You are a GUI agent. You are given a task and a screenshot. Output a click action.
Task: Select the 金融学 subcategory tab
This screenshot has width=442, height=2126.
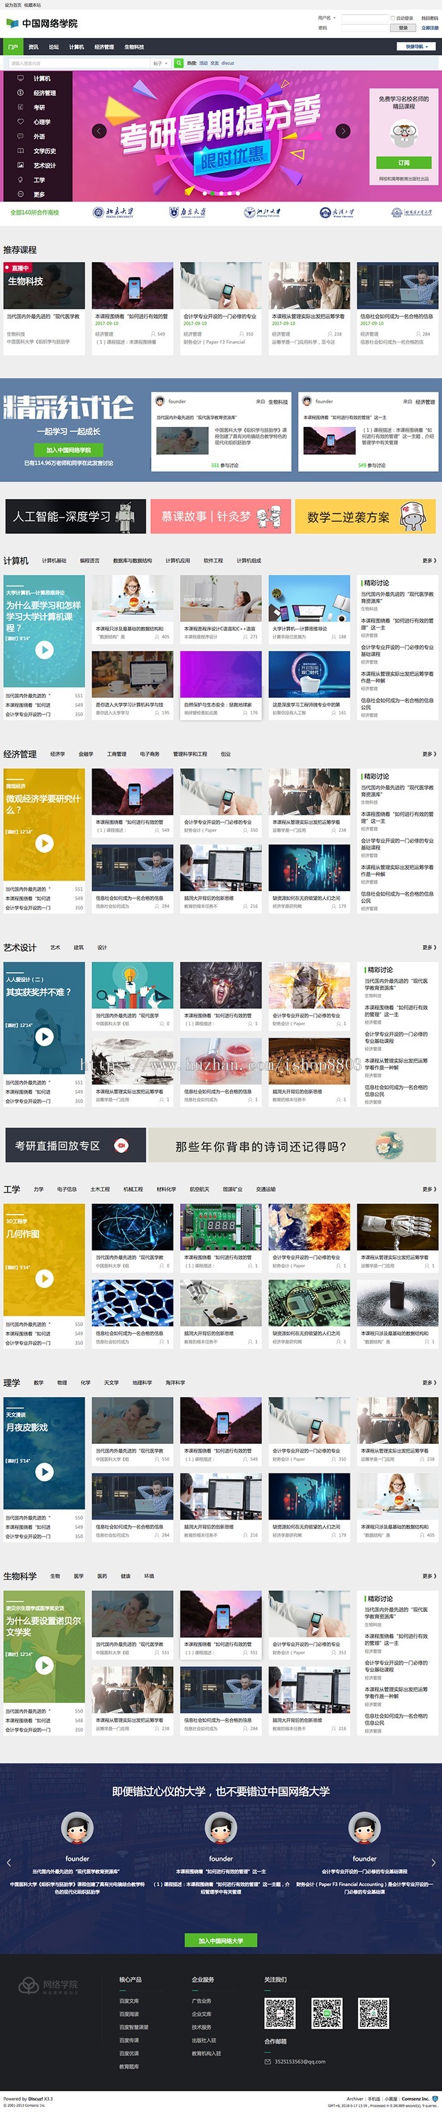tap(86, 754)
